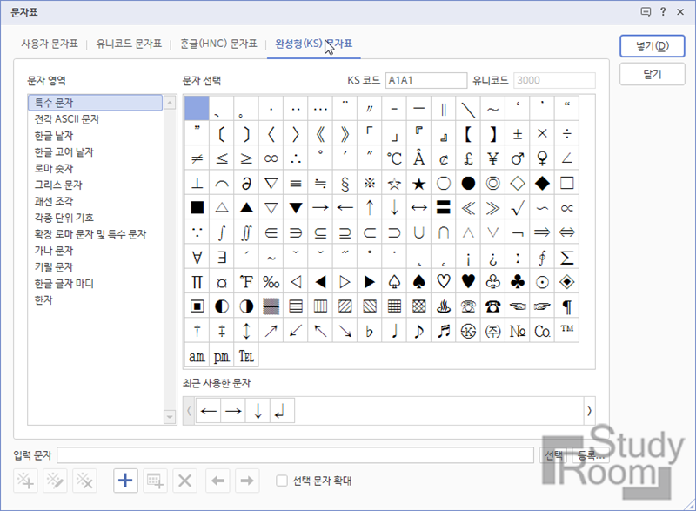Select the pound sign £ character
This screenshot has width=696, height=511.
click(x=468, y=158)
